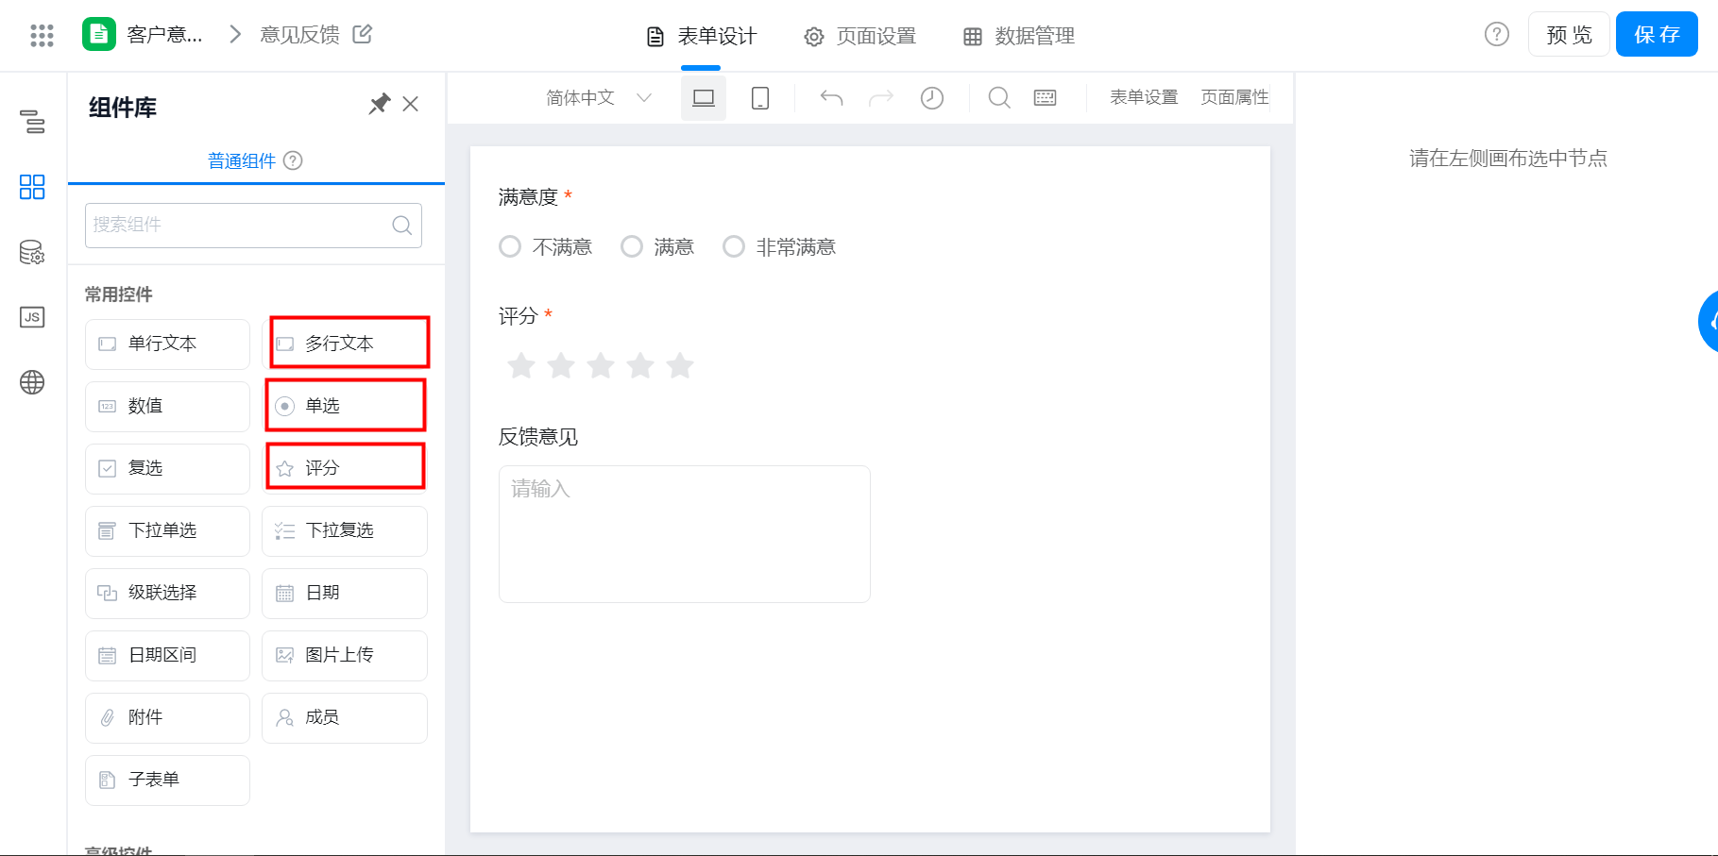Select the 图片上传 component
The image size is (1718, 856).
tap(345, 655)
